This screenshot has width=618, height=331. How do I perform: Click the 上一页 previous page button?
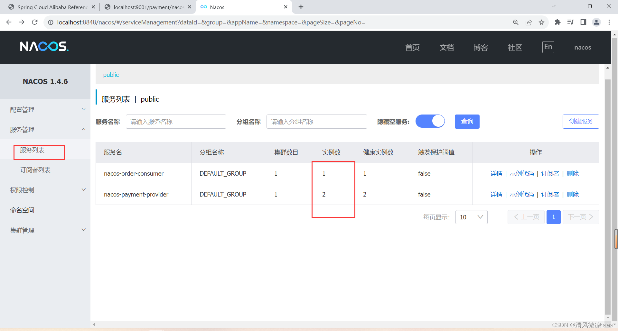click(526, 217)
